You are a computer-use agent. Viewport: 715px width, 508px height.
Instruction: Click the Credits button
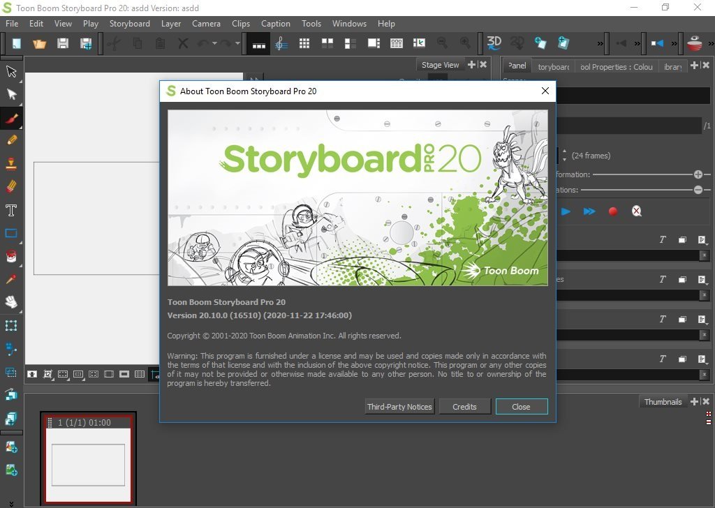coord(464,406)
